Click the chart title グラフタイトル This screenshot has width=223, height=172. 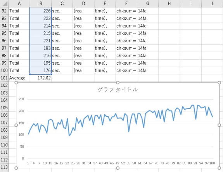click(x=118, y=89)
